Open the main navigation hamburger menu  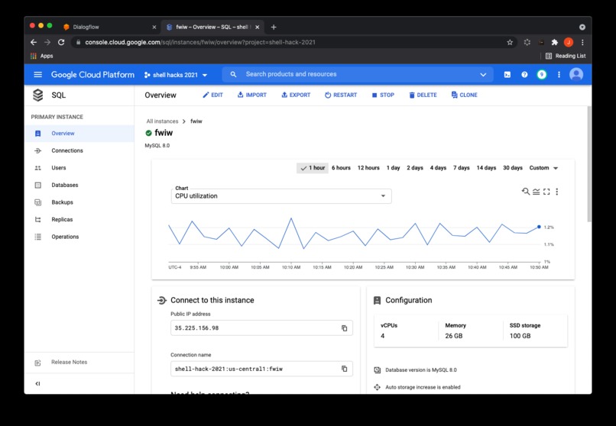pos(37,75)
